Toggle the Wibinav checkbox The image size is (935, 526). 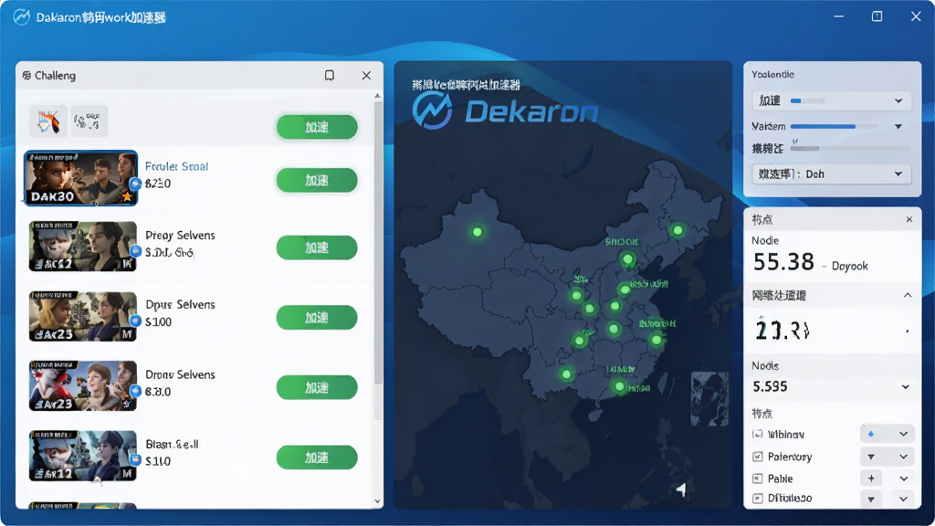point(757,434)
